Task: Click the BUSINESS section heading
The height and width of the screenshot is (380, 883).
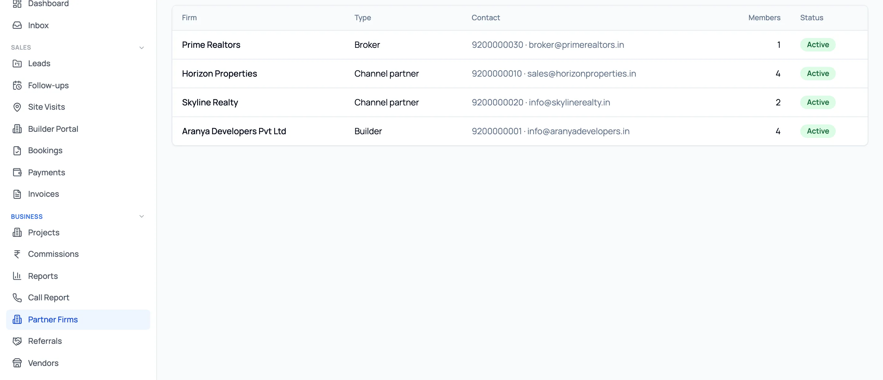Action: [x=27, y=217]
